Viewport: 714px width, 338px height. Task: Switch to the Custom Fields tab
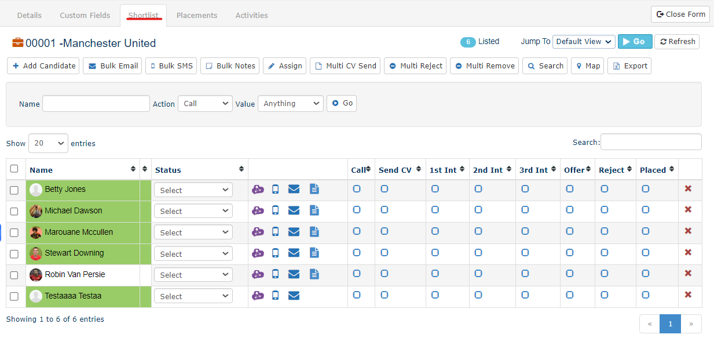(85, 15)
